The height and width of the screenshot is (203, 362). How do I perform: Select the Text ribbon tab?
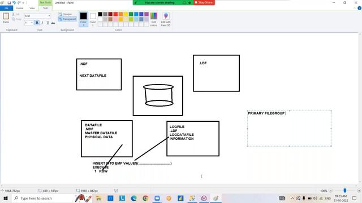[45, 8]
